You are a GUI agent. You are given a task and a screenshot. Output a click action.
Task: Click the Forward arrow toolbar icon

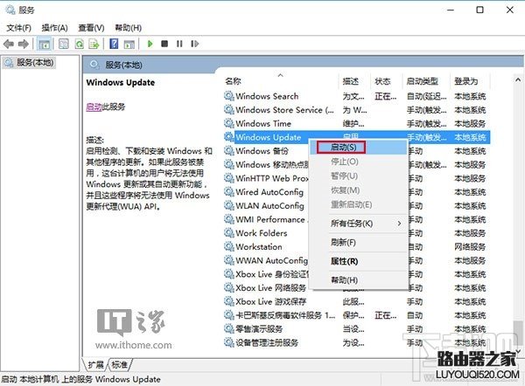(x=23, y=44)
